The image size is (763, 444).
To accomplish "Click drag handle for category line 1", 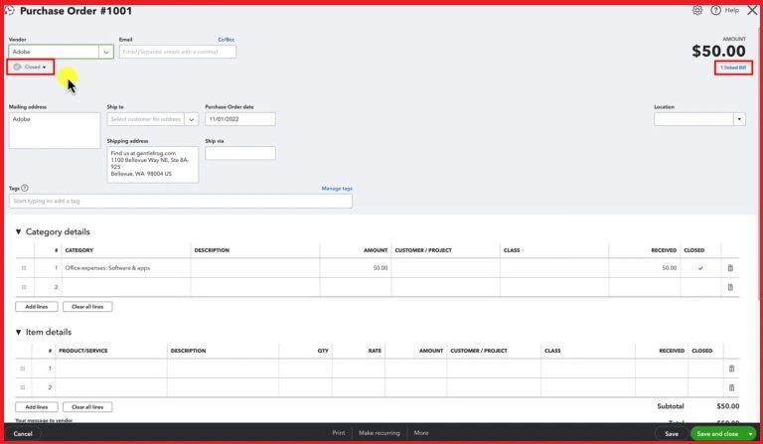I will click(x=24, y=268).
